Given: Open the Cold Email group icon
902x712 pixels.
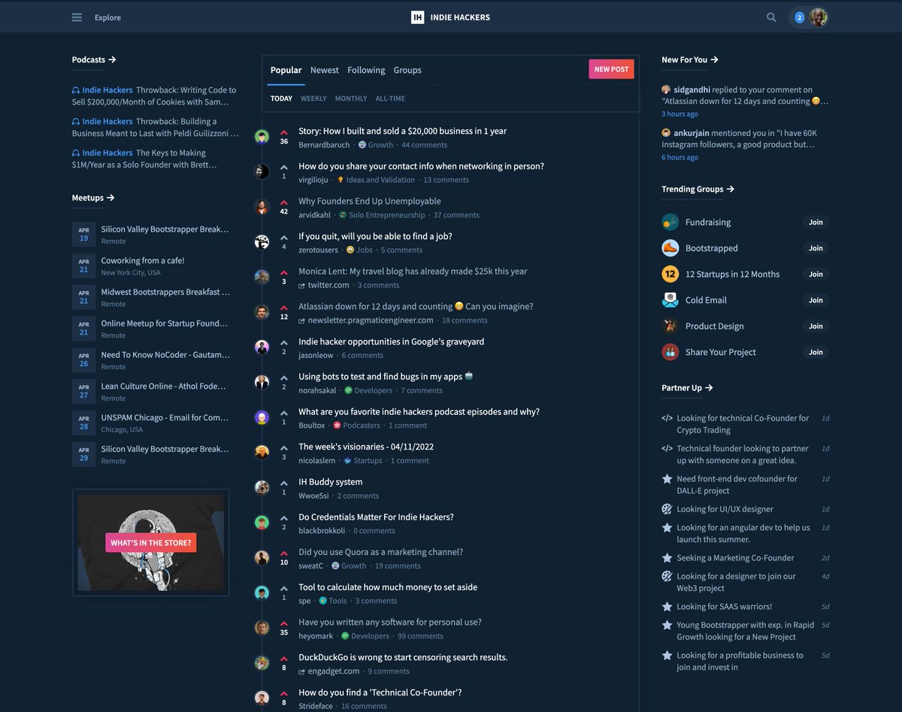Looking at the screenshot, I should [x=670, y=300].
